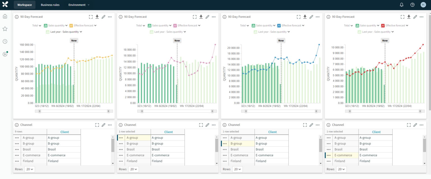The height and width of the screenshot is (179, 431).
Task: Open Favorites via the star icon
Action: (4, 29)
